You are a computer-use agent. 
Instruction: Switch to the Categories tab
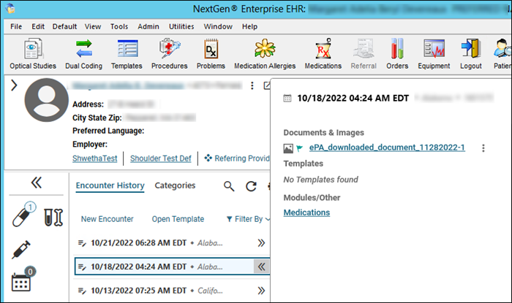pos(175,185)
